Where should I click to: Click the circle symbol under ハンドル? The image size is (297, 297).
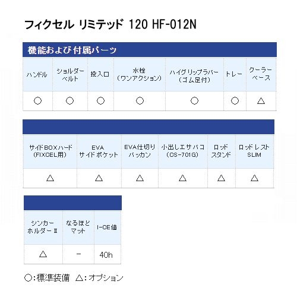coord(37,101)
